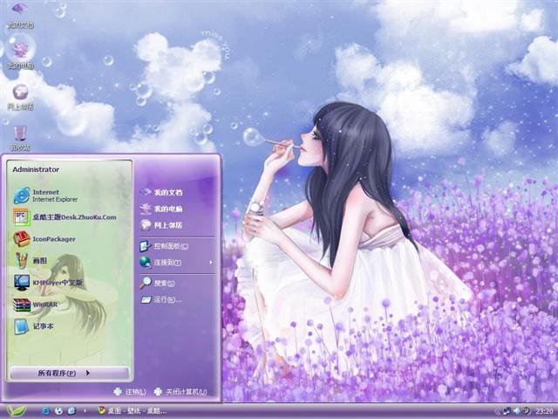Open the volume tray icon
Viewport: 558px width, 419px height.
516,411
